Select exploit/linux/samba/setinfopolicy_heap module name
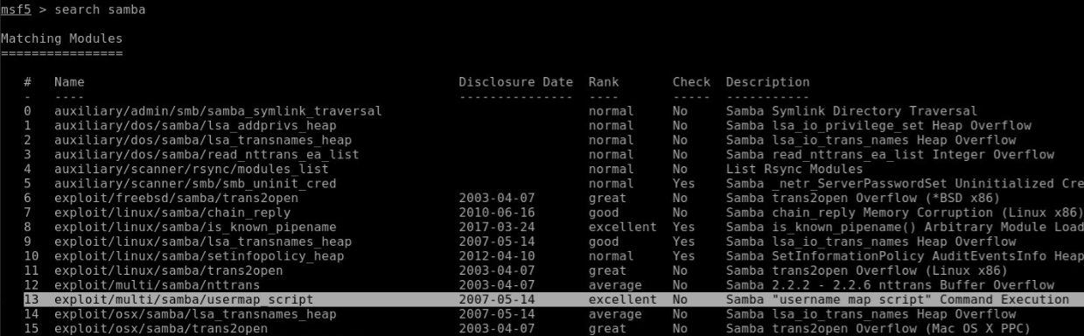Image resolution: width=1084 pixels, height=336 pixels. pos(199,255)
